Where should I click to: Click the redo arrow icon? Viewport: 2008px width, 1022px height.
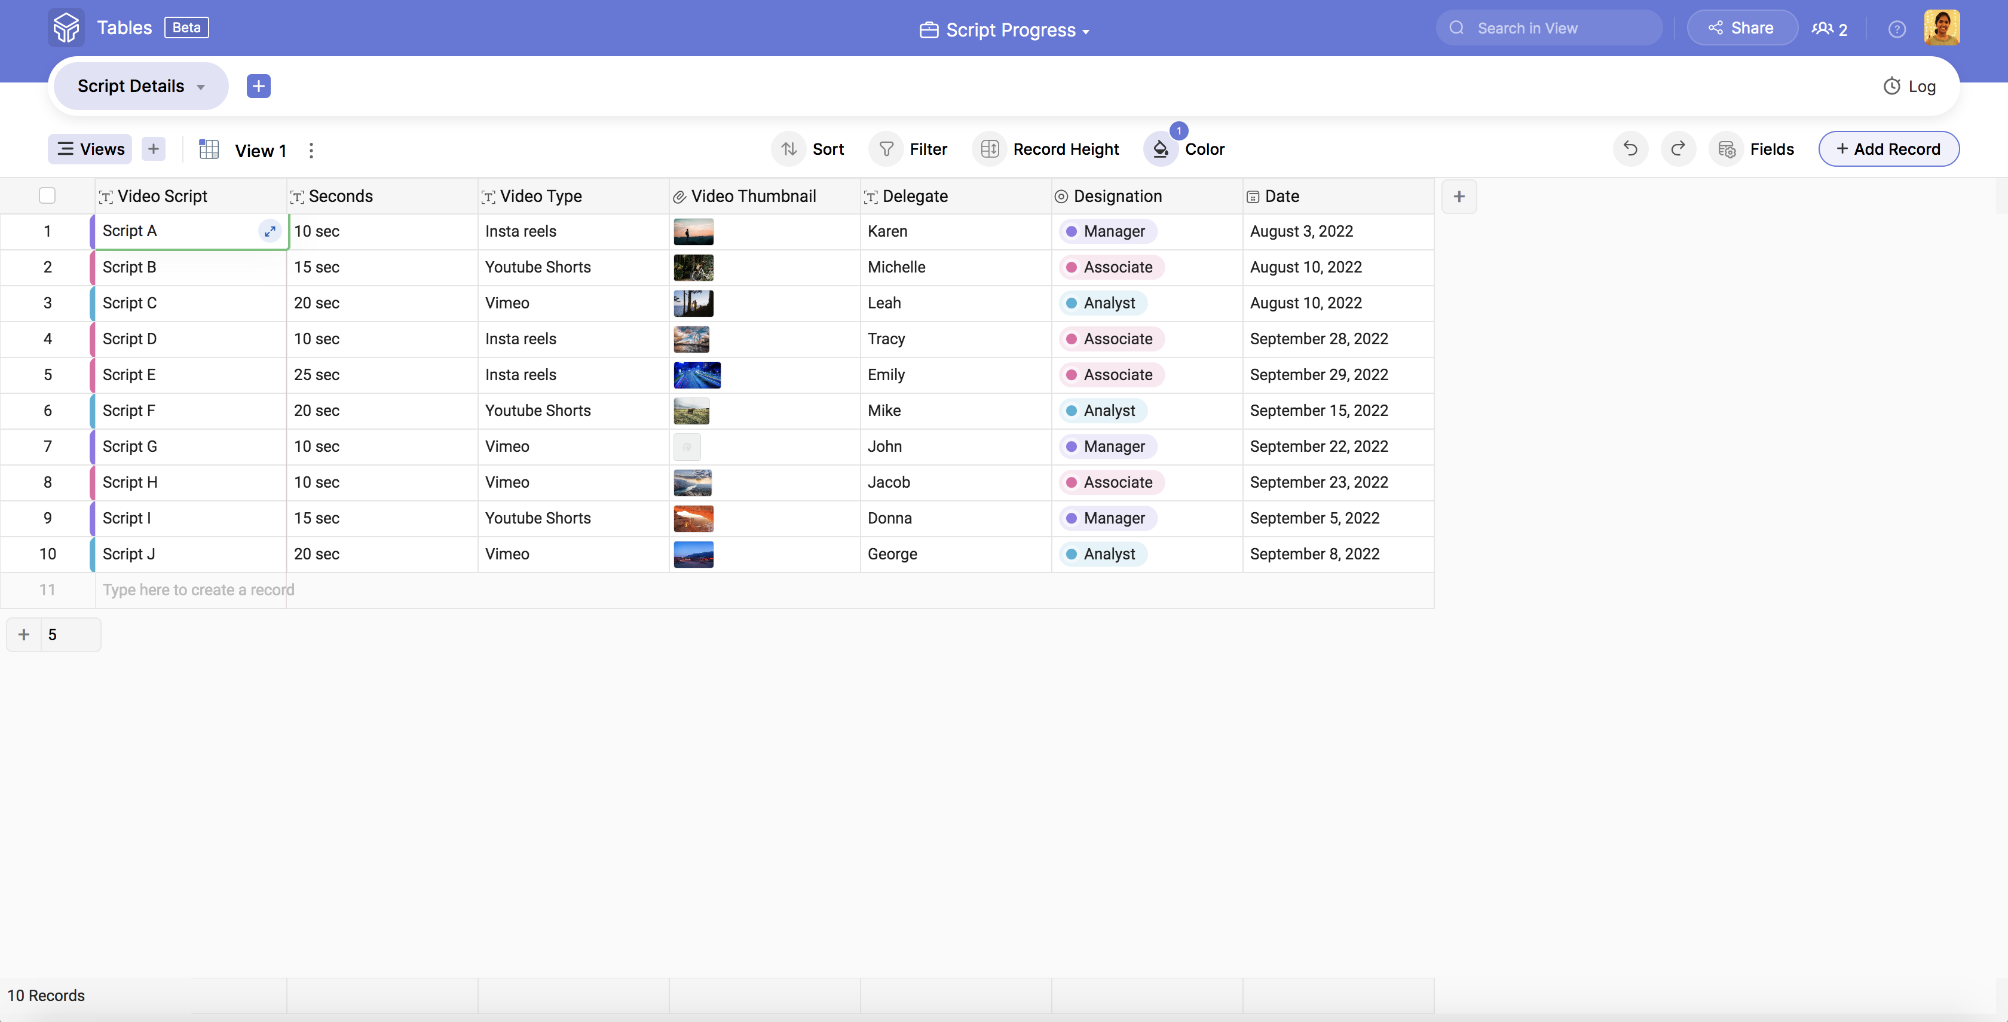[1678, 149]
